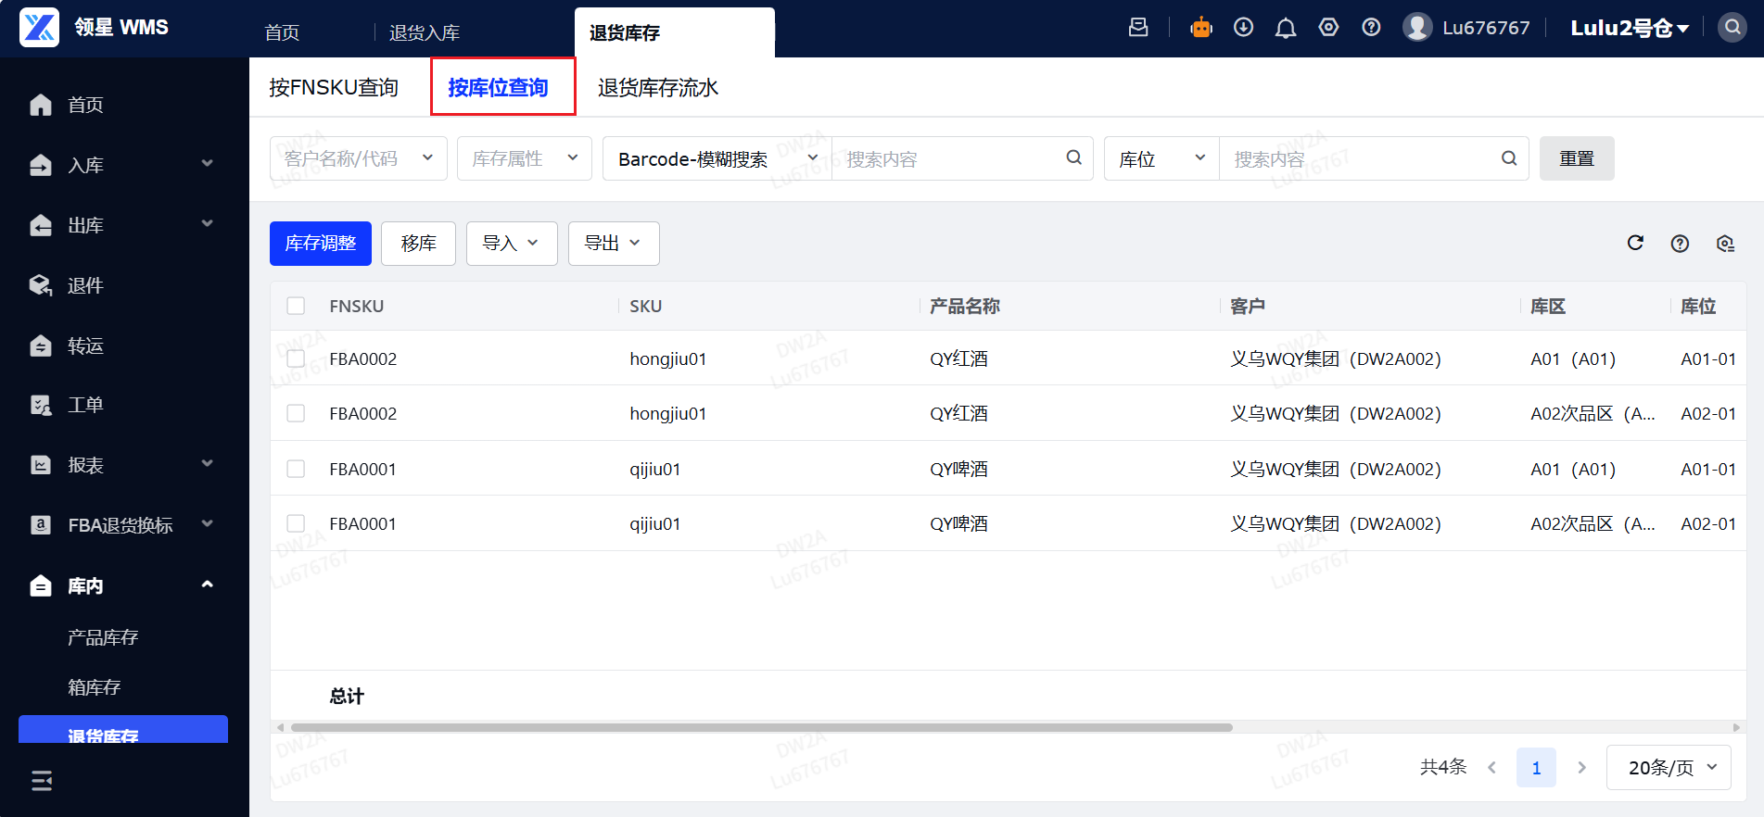The image size is (1764, 817).
Task: Expand the FBA退货换标 sidebar menu
Action: tap(208, 524)
